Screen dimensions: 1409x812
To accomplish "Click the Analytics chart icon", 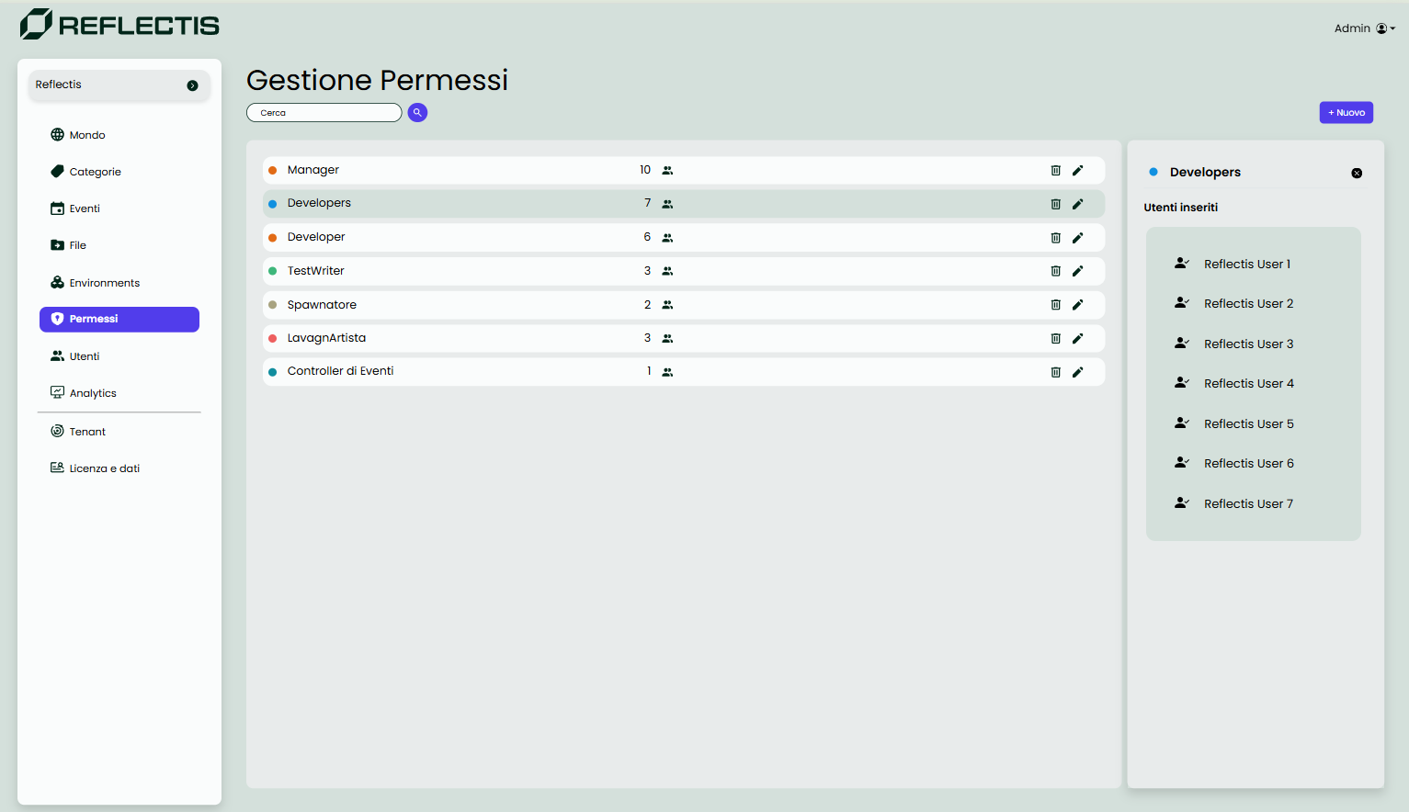I will pyautogui.click(x=56, y=392).
